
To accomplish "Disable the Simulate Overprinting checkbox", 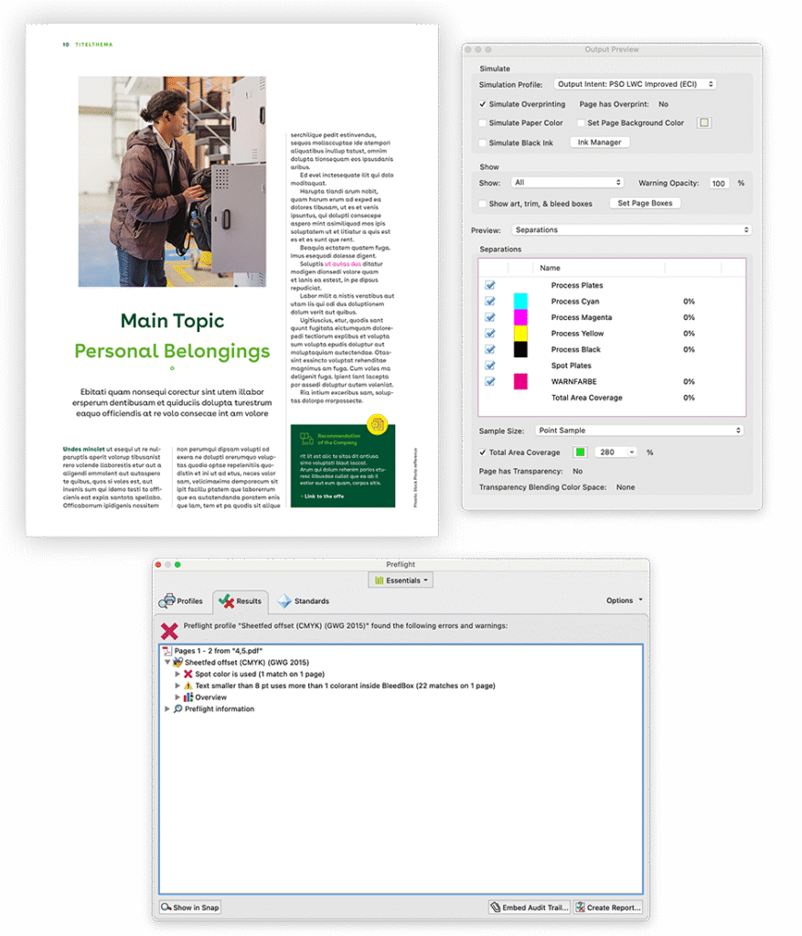I will (483, 104).
